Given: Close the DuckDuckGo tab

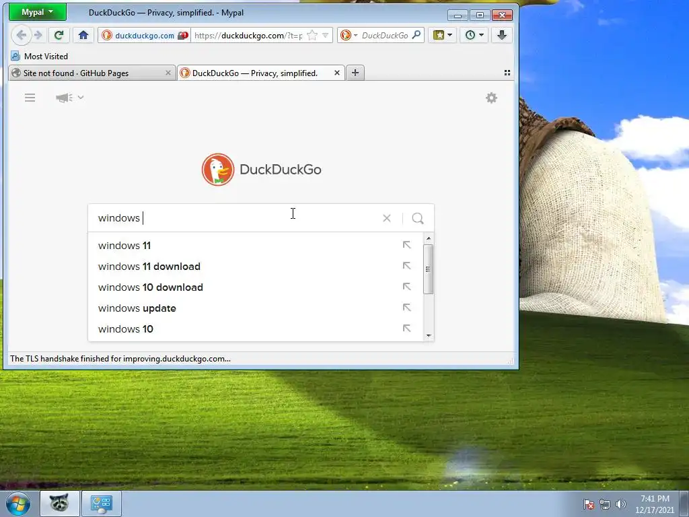Looking at the screenshot, I should click(x=337, y=73).
